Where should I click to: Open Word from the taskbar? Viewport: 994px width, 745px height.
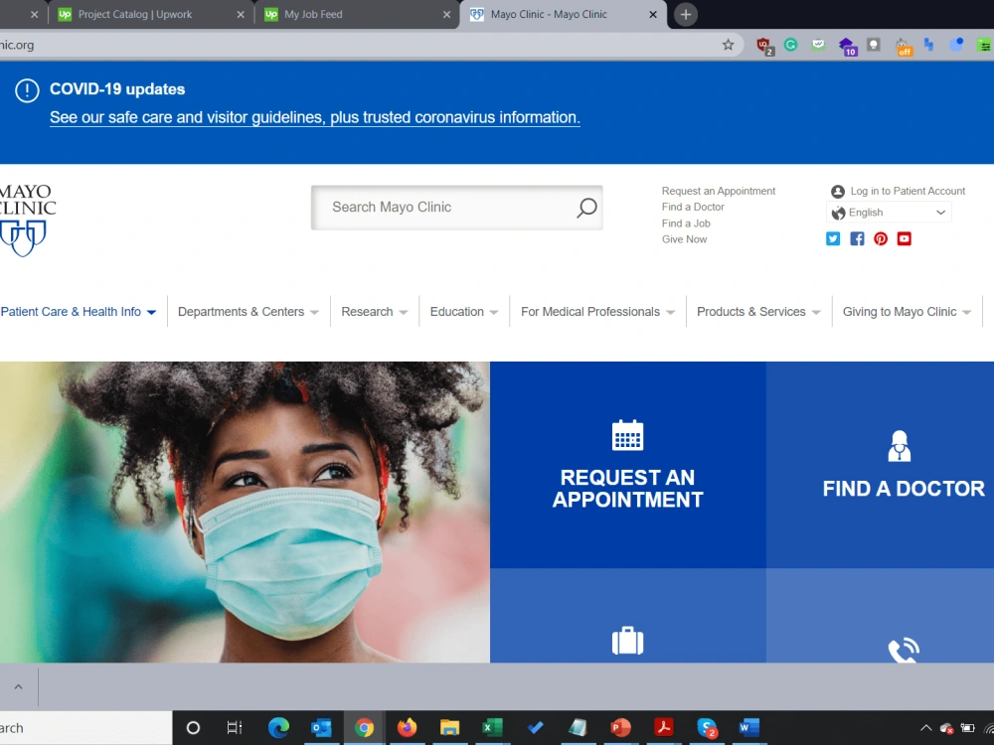(x=748, y=727)
